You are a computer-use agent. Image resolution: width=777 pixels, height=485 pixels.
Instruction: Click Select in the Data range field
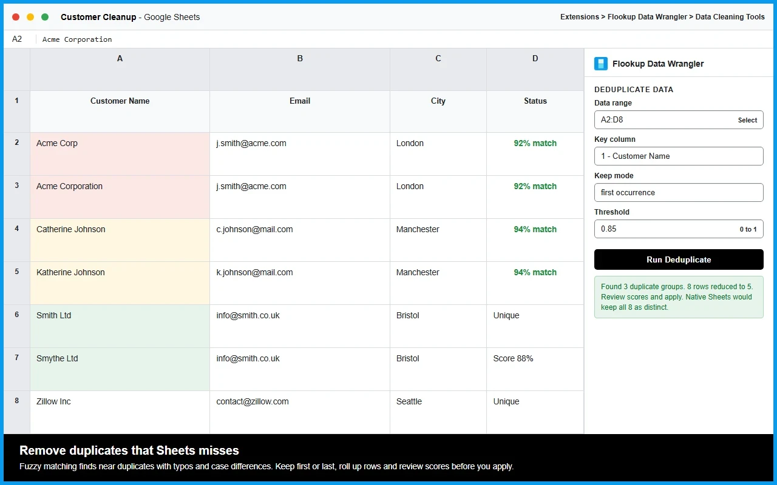coord(747,120)
